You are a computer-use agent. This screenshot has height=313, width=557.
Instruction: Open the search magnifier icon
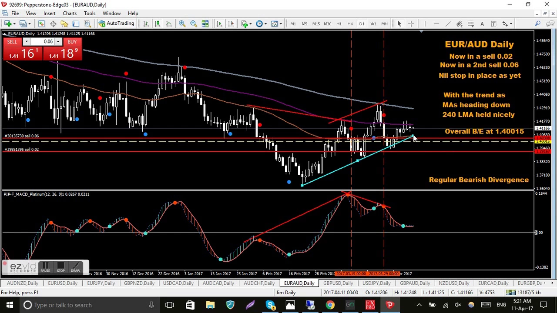click(x=538, y=23)
